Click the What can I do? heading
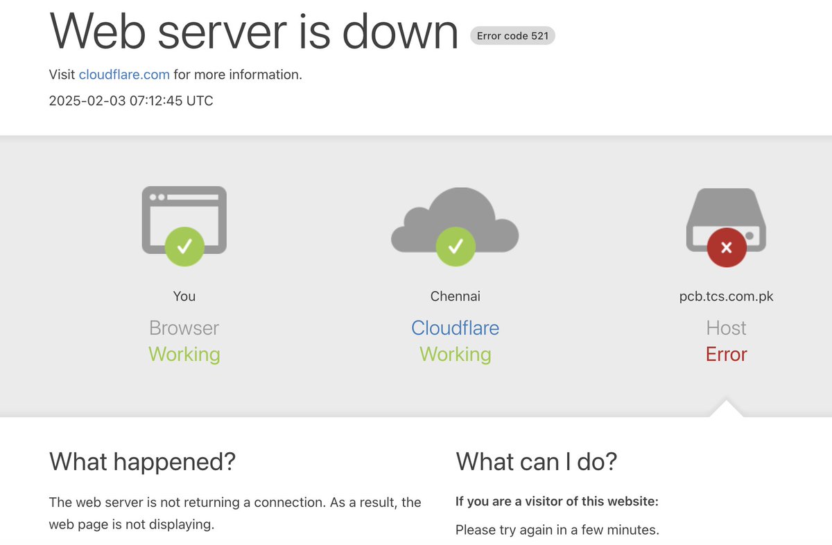This screenshot has height=545, width=832. click(x=536, y=461)
